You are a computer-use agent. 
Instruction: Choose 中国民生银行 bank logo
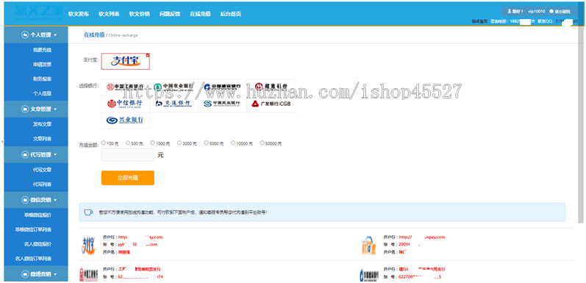(x=223, y=104)
